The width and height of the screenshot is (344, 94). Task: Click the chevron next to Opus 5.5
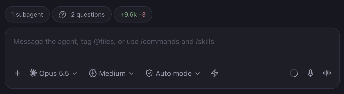(x=75, y=74)
